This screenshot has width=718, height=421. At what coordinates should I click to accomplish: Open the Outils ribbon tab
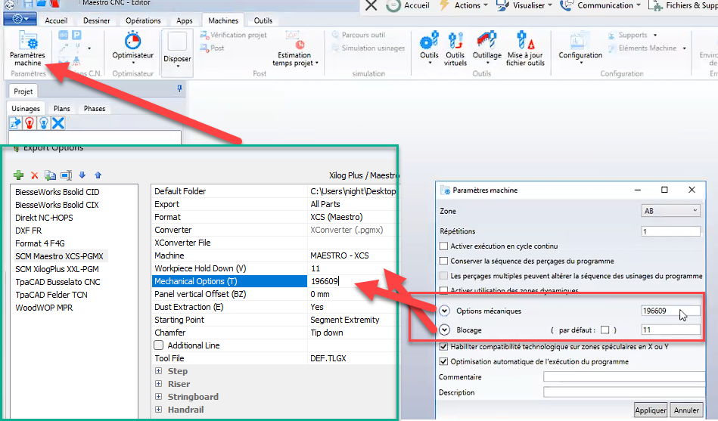click(x=263, y=20)
